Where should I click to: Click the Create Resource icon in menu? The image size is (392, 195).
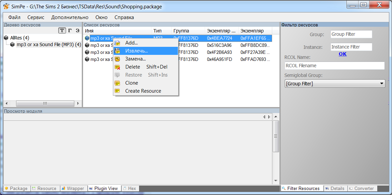[x=117, y=91]
